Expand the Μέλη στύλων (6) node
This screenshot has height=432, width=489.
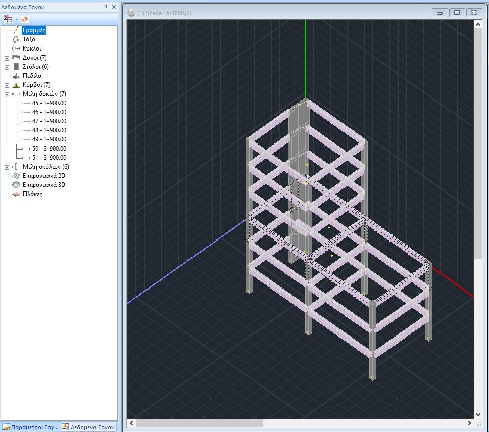click(x=7, y=167)
